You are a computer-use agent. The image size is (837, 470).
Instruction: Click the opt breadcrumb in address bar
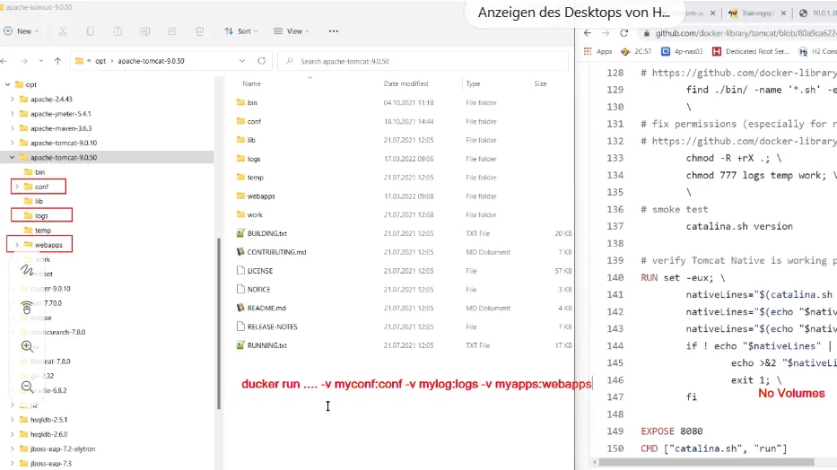pos(100,61)
